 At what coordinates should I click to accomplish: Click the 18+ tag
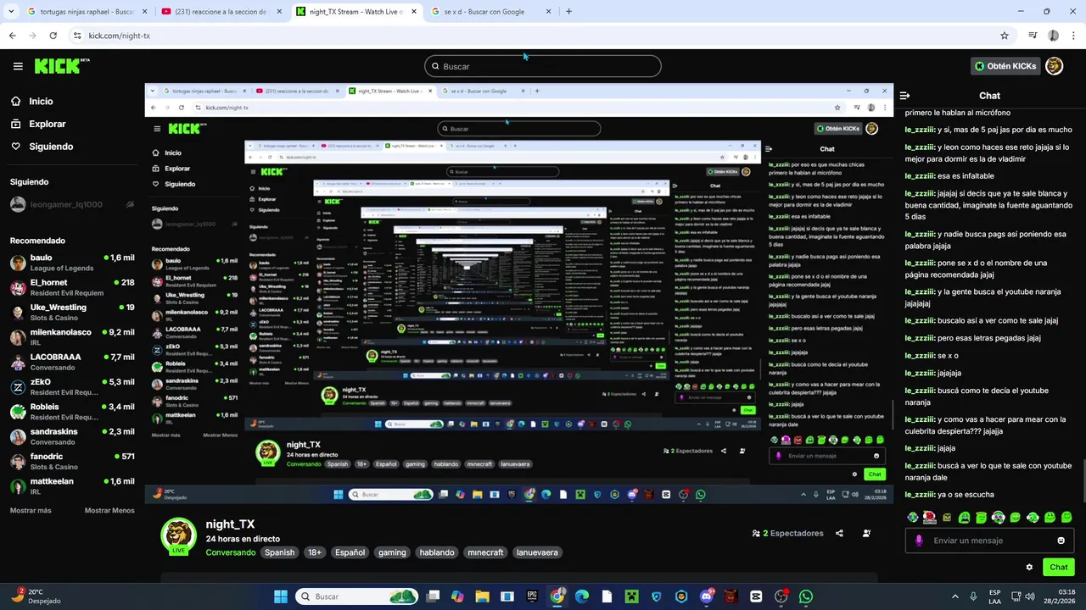tap(315, 552)
